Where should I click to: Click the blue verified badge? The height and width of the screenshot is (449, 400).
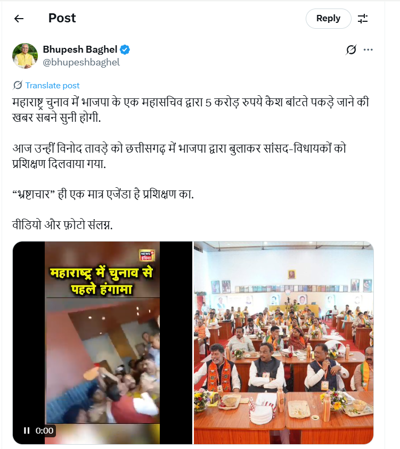pos(125,49)
